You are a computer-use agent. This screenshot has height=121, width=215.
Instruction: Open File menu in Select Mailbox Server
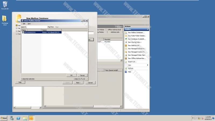coord(24,24)
